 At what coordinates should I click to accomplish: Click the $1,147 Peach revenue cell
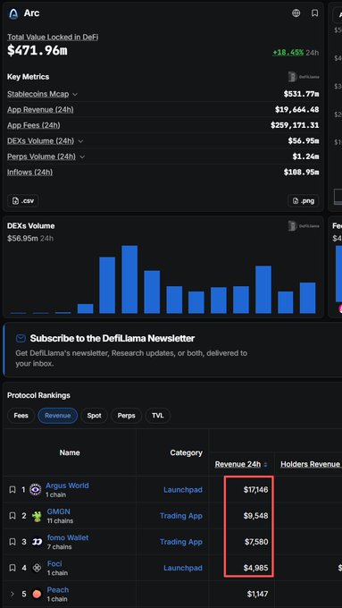tap(257, 594)
